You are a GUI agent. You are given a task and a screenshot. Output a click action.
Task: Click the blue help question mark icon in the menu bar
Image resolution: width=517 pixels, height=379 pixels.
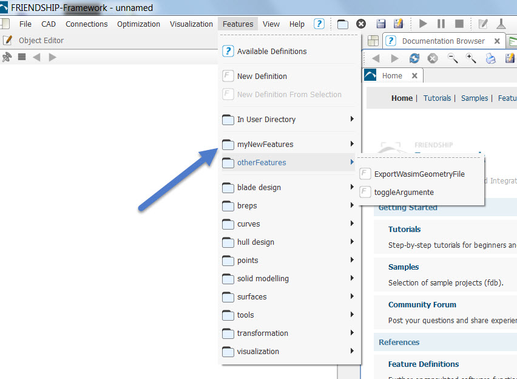[319, 24]
